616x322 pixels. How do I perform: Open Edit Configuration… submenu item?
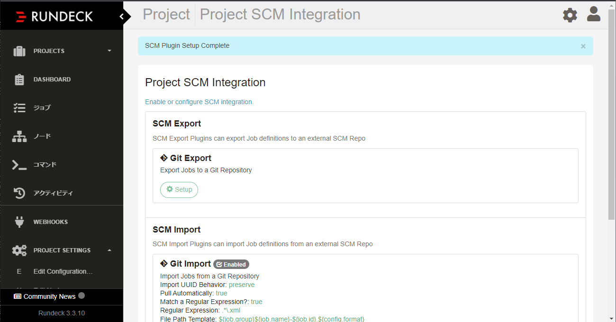pyautogui.click(x=63, y=271)
